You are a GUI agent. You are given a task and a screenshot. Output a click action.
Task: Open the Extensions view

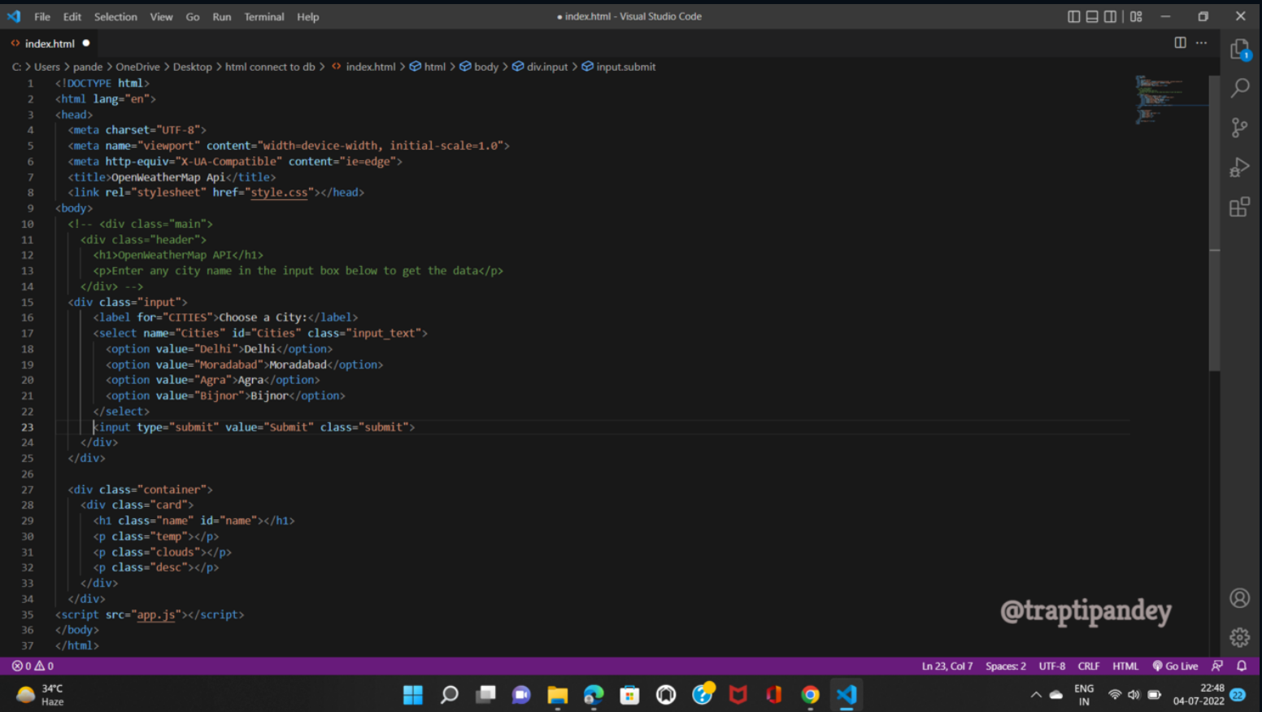(1239, 207)
